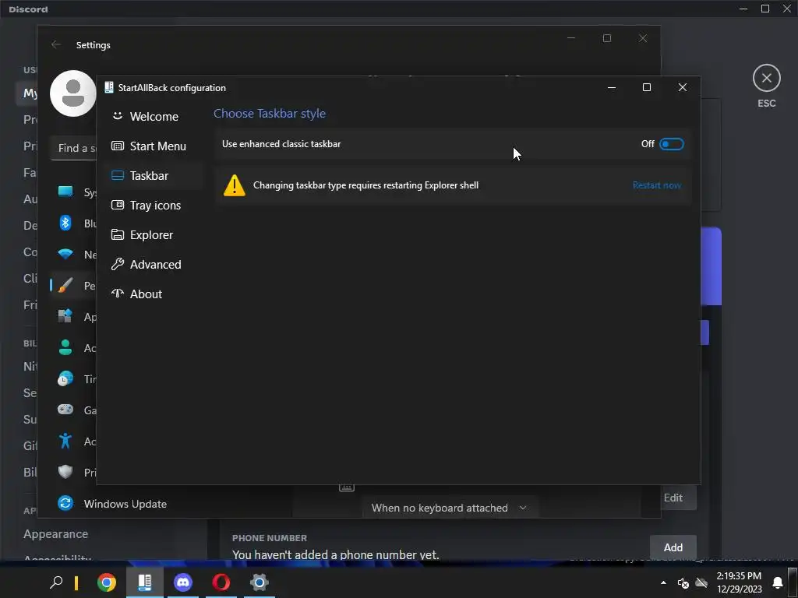Click the About umbrella icon

pos(118,294)
